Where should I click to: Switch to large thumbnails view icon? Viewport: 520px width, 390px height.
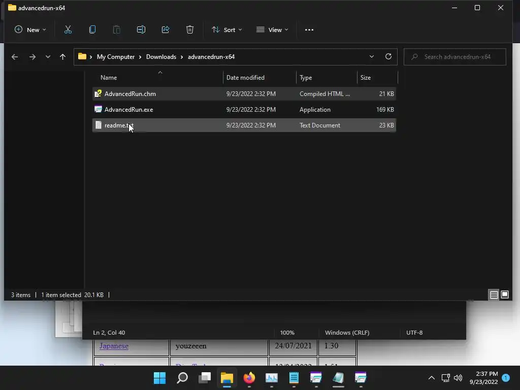[x=505, y=295]
